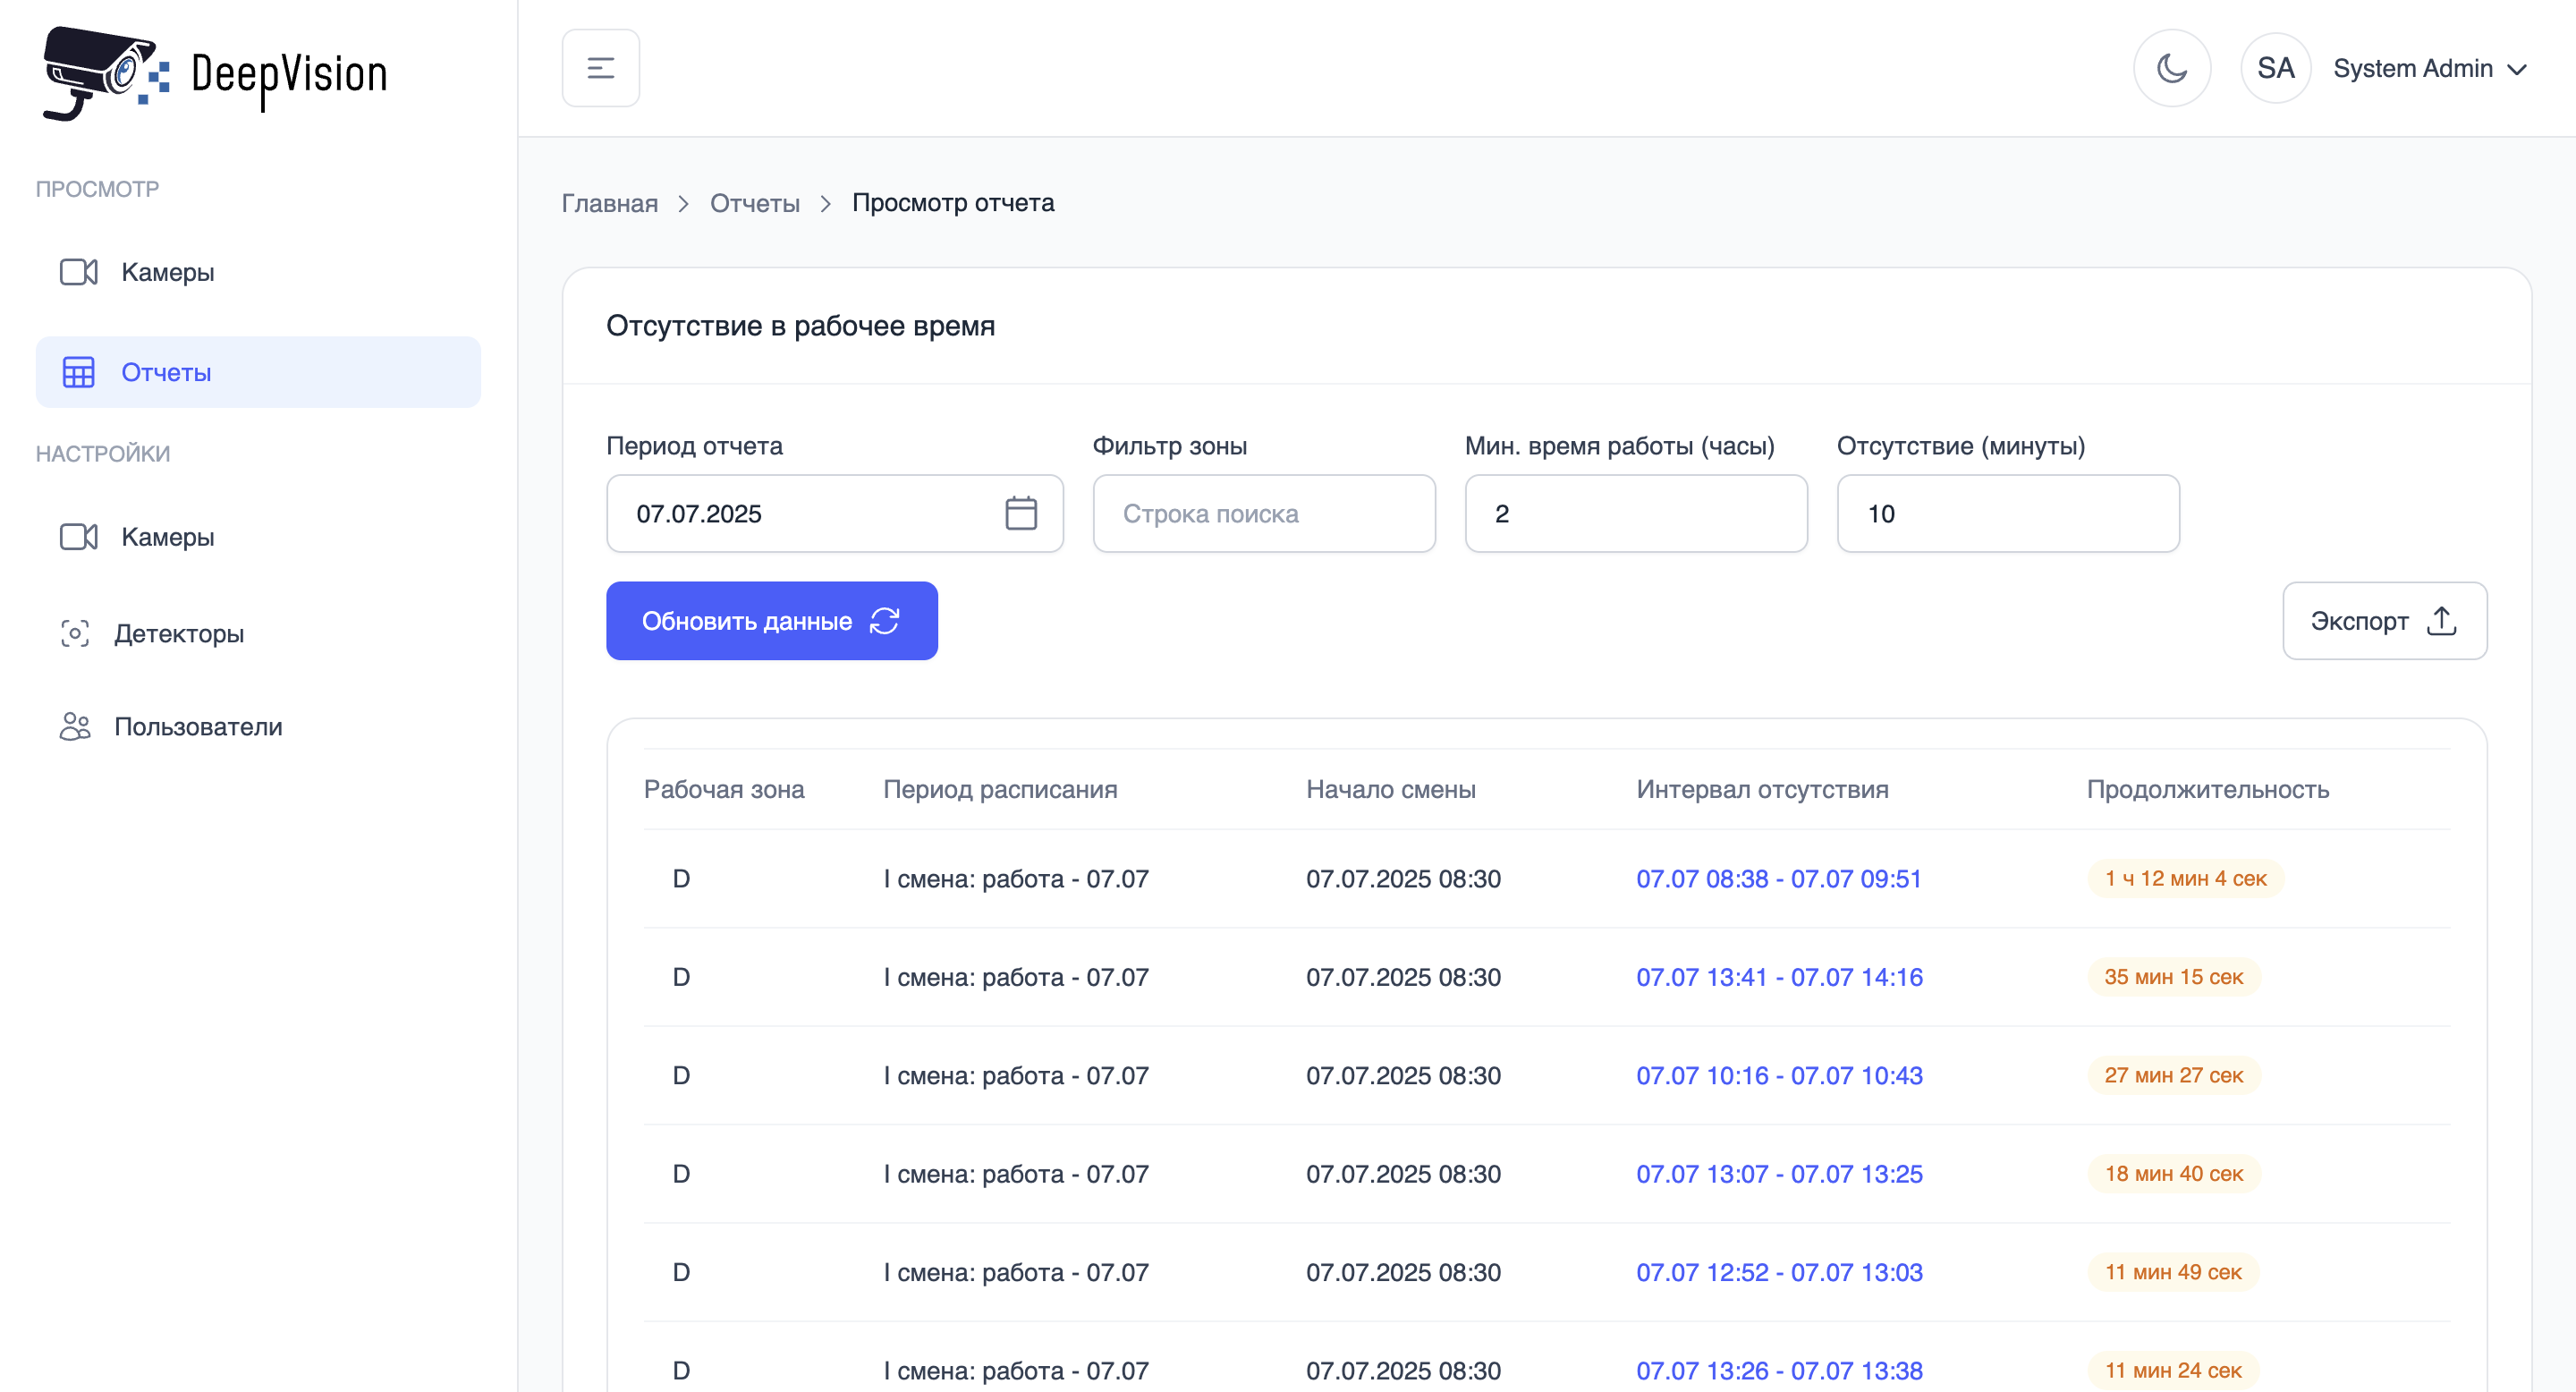The image size is (2576, 1392).
Task: Click the SA user avatar
Action: tap(2275, 68)
